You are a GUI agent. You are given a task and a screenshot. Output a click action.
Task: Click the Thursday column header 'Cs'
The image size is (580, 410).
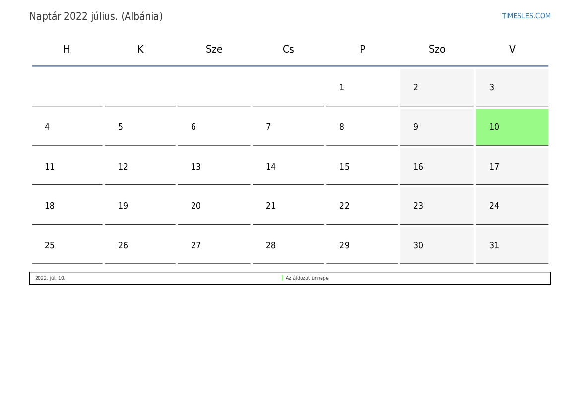coord(288,49)
